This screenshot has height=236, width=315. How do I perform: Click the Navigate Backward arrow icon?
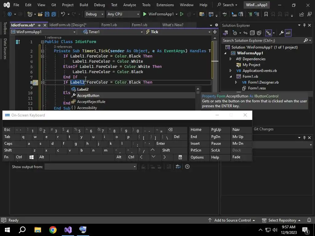[9, 14]
